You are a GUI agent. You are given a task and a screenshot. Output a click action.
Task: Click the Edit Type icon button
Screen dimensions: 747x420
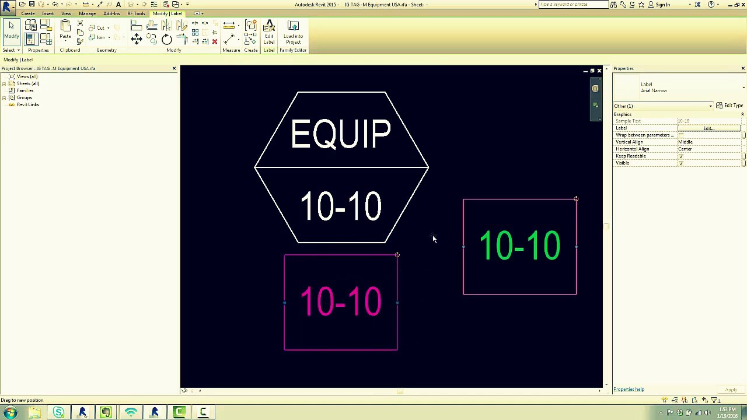click(729, 106)
